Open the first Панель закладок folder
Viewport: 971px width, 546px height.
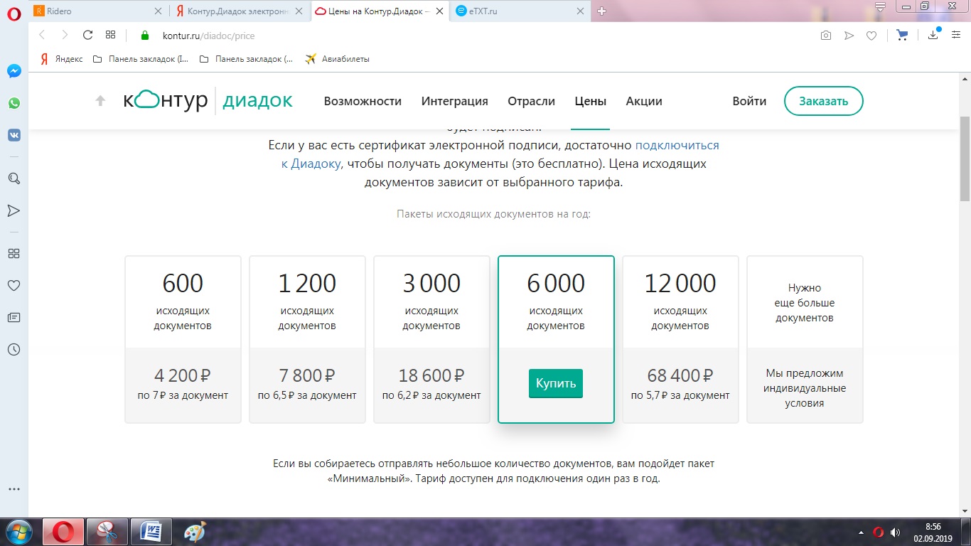tap(141, 59)
